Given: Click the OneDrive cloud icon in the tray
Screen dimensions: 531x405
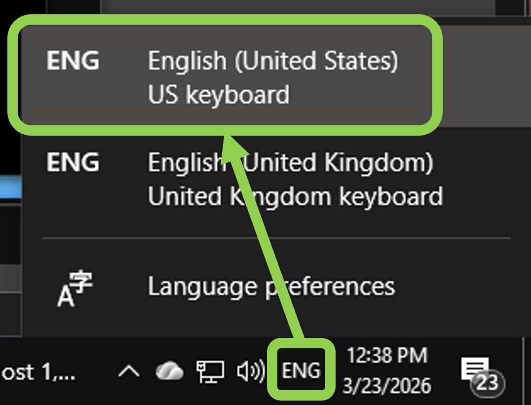Looking at the screenshot, I should click(x=169, y=371).
